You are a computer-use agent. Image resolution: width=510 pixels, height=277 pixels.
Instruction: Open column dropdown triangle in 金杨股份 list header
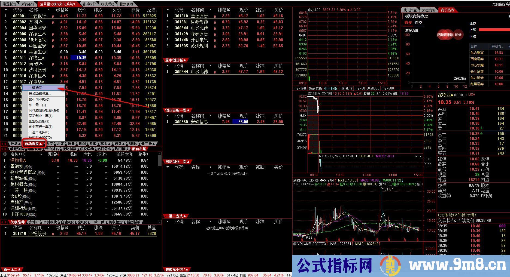tap(168, 10)
